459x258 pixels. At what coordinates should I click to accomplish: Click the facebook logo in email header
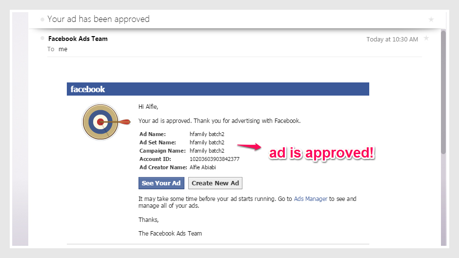88,89
